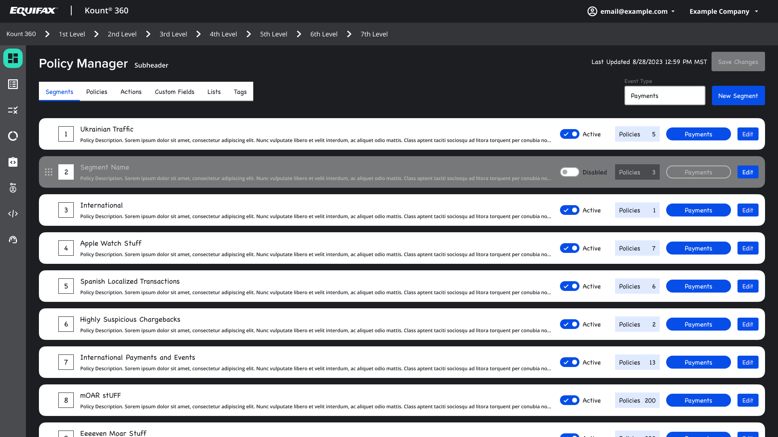
Task: Select order number box 4
Action: point(66,248)
